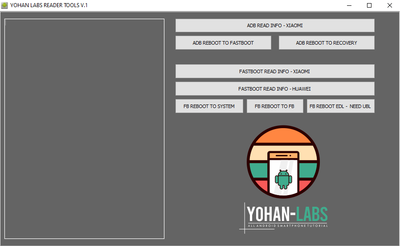The height and width of the screenshot is (246, 400).
Task: Minimize the Yohan Labs Reader Tools window
Action: (x=349, y=5)
